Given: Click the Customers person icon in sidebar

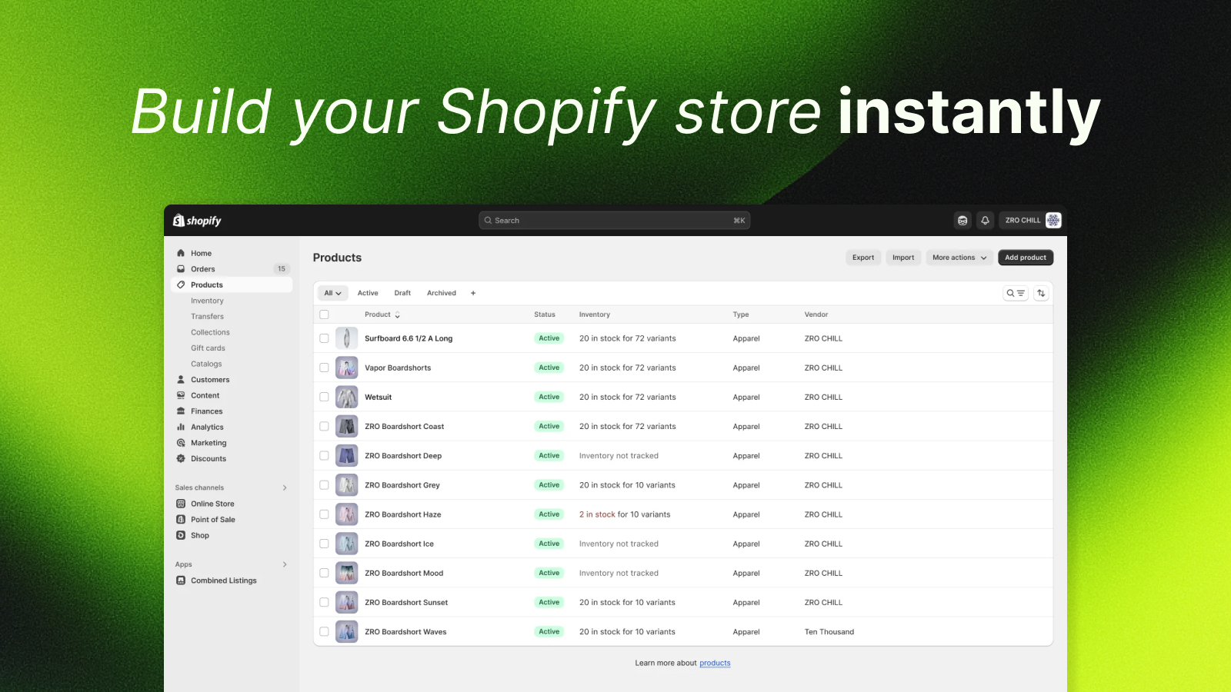Looking at the screenshot, I should click(x=181, y=380).
